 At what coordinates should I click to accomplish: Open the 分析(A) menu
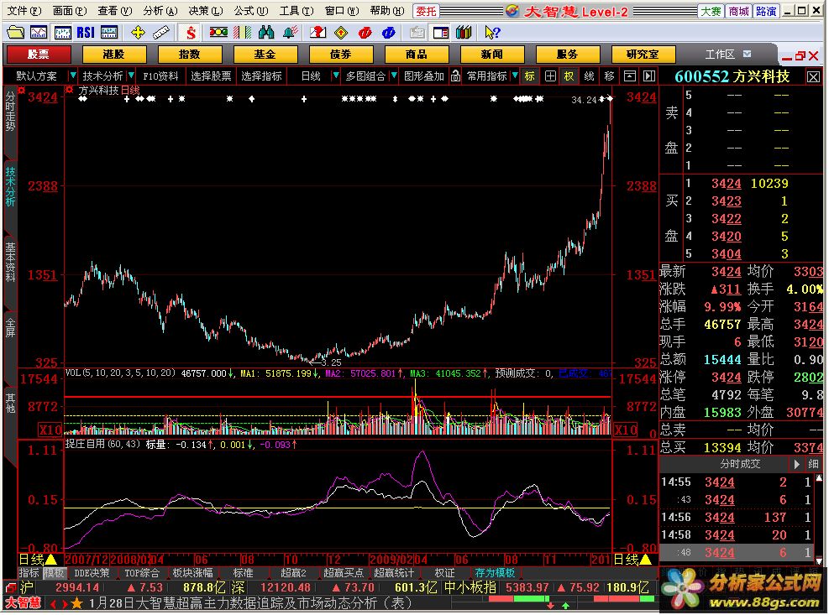point(160,11)
